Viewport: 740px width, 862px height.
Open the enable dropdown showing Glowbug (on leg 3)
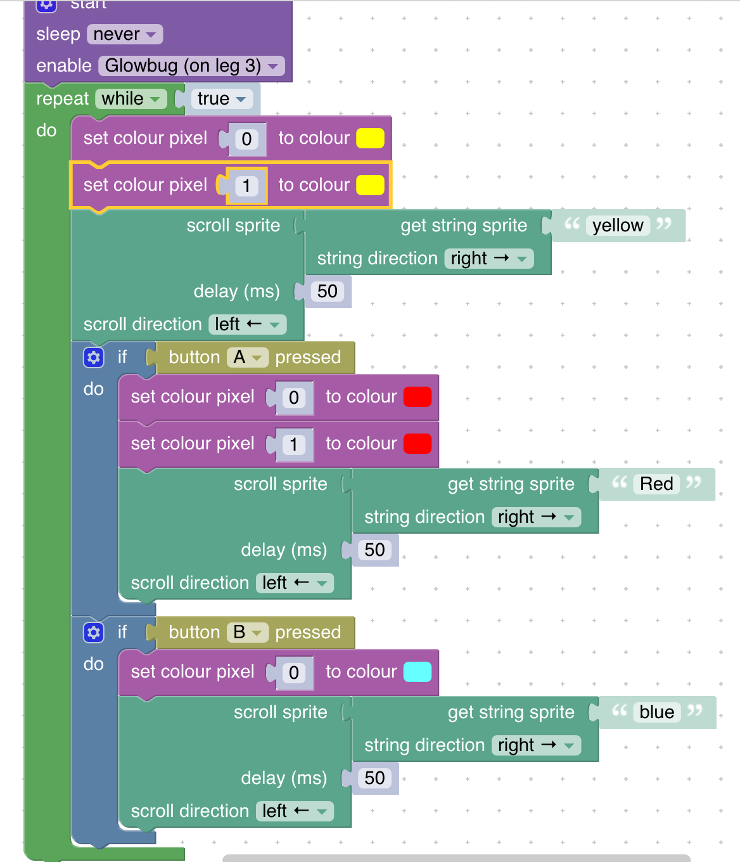pos(190,65)
